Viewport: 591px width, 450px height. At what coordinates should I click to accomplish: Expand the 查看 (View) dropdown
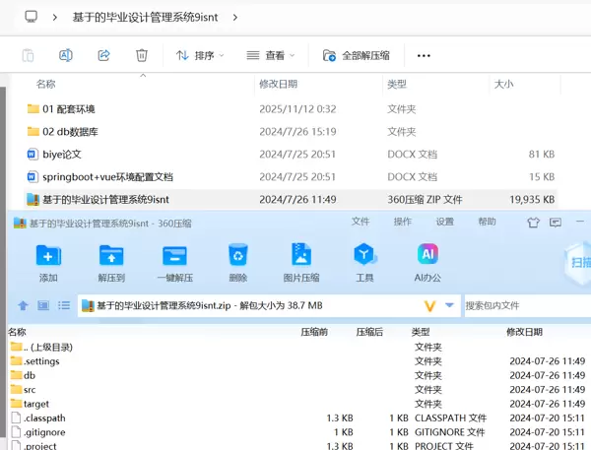(x=272, y=55)
